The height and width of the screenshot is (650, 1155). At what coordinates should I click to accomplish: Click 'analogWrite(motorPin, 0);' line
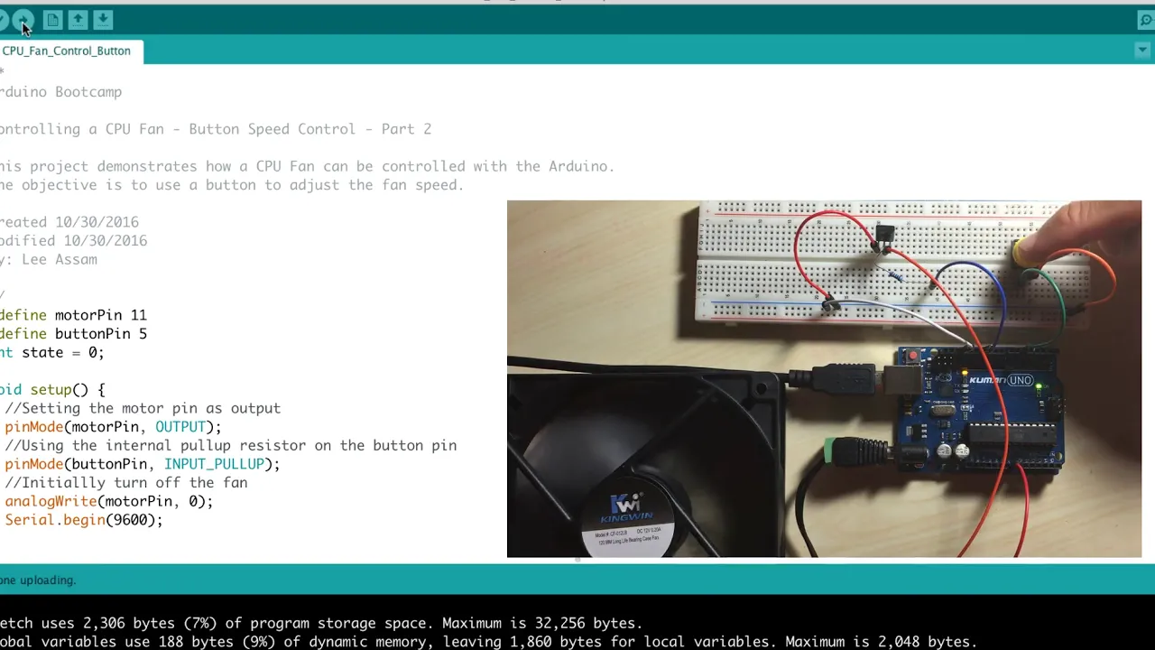[x=109, y=501]
